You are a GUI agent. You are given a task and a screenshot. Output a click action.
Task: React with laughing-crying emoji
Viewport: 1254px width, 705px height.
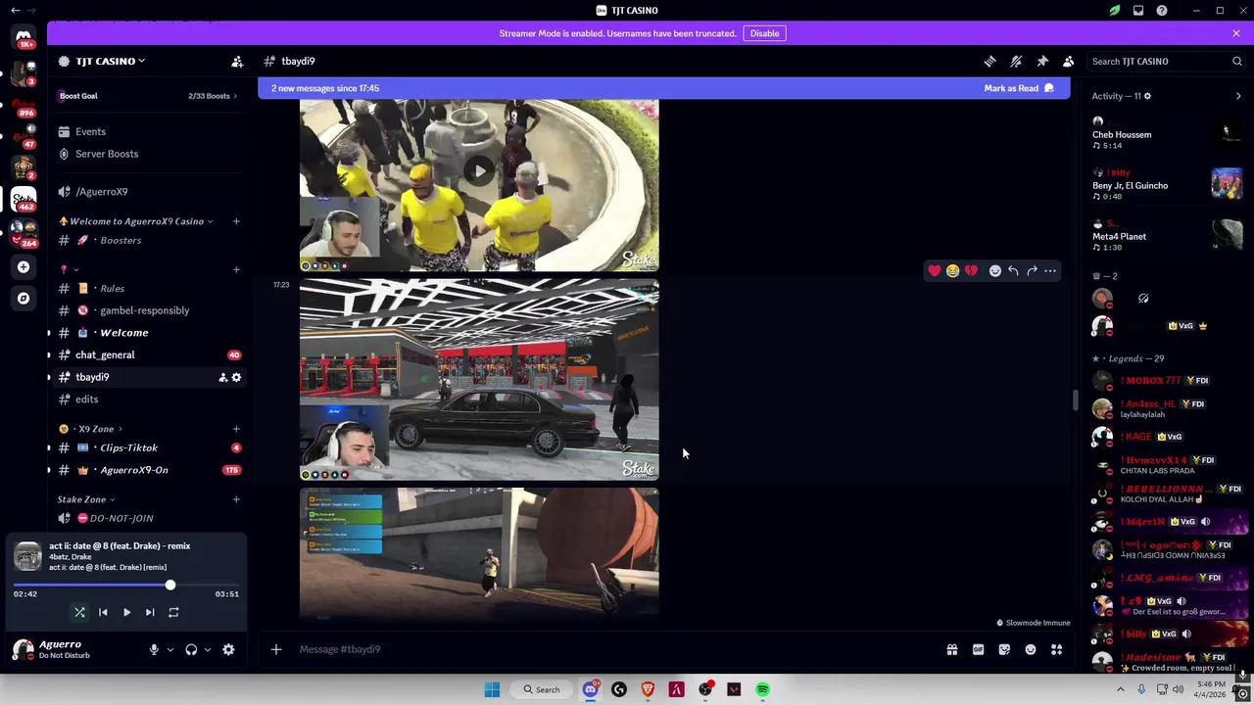click(952, 270)
